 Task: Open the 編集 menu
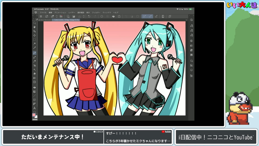50,12
